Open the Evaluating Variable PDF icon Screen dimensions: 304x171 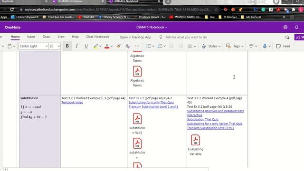point(195,140)
